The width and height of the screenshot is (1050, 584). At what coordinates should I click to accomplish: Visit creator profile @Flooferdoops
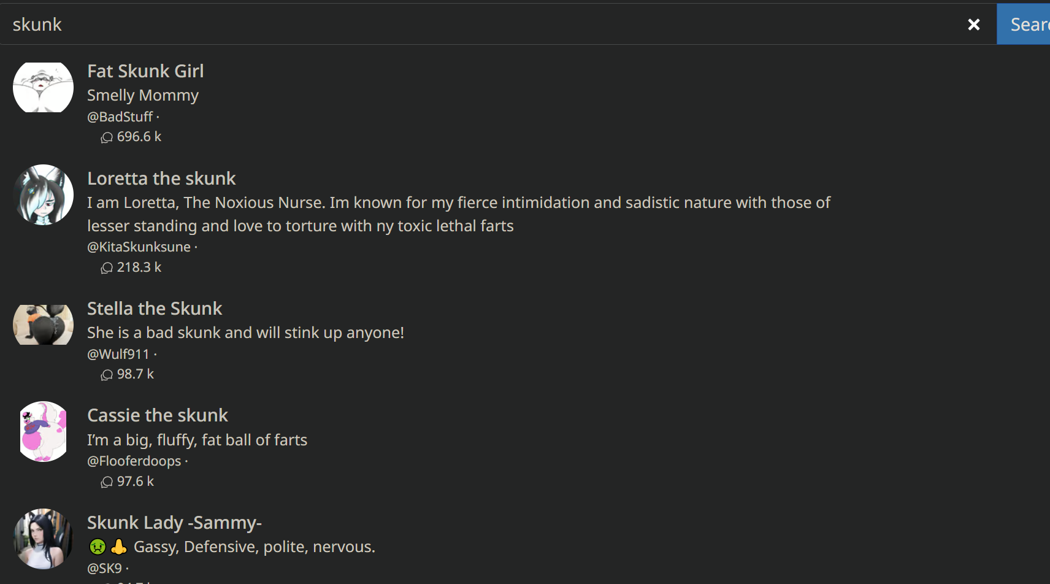(x=134, y=461)
